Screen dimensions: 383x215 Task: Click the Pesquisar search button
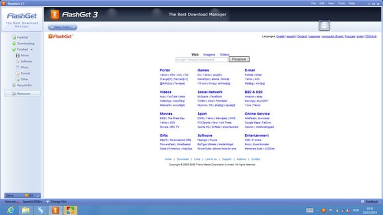[239, 59]
